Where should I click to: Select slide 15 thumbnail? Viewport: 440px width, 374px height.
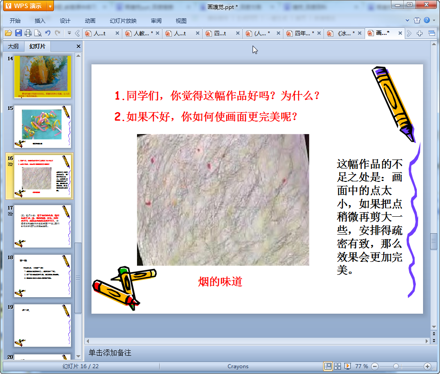click(43, 127)
